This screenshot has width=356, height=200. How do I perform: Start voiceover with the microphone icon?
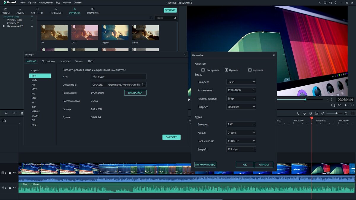(x=304, y=113)
